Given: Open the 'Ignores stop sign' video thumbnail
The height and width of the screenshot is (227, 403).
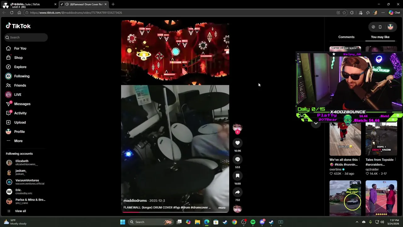Looking at the screenshot, I should point(345,198).
